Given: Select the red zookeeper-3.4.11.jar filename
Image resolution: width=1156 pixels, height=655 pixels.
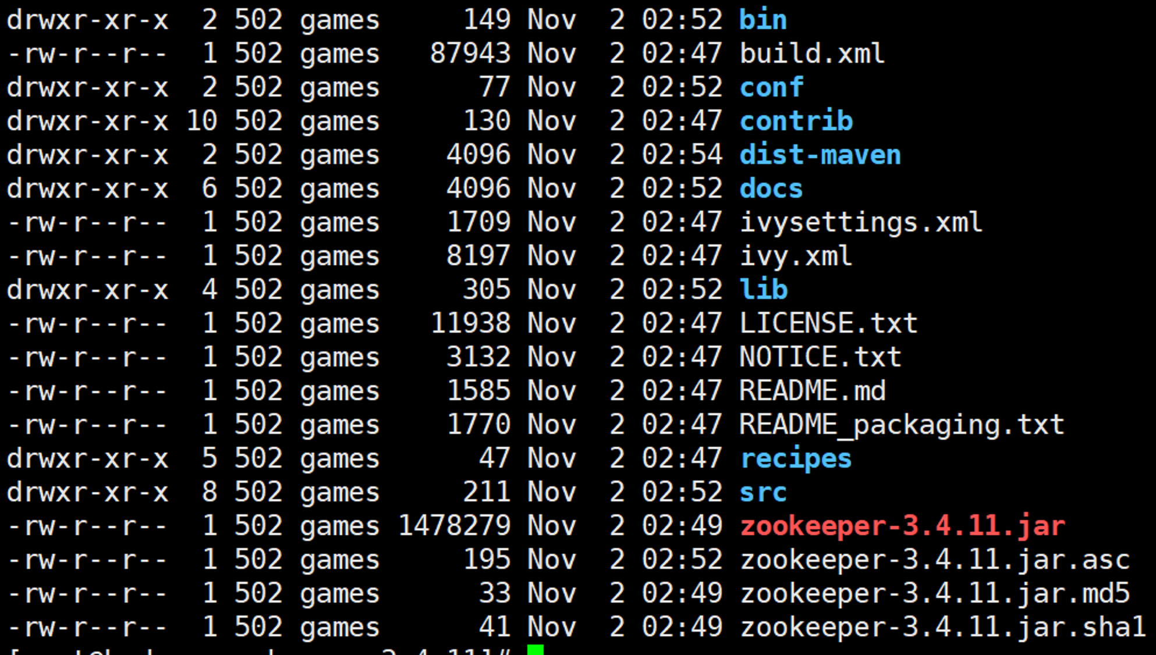Looking at the screenshot, I should coord(902,526).
